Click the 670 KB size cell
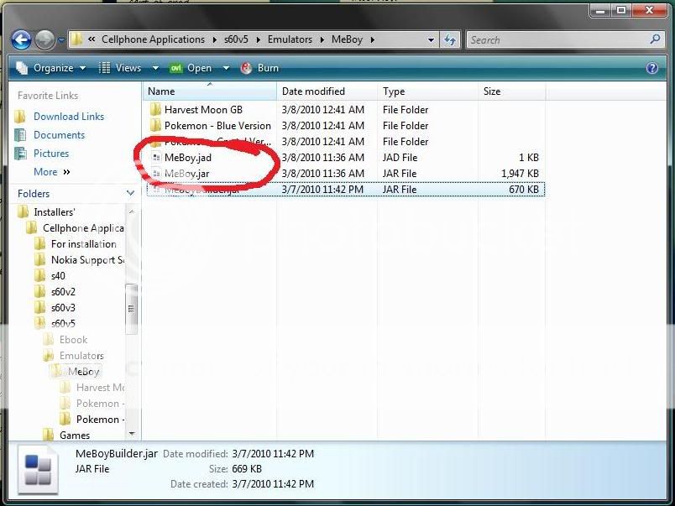The width and height of the screenshot is (675, 506). point(524,190)
